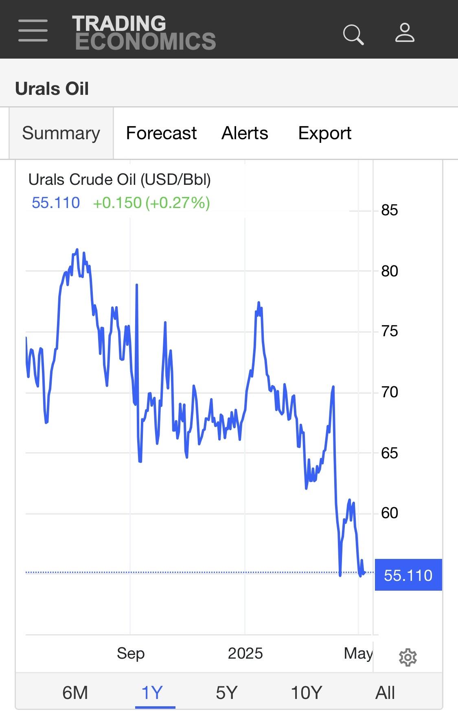Screen dimensions: 458x725
Task: Open the Alerts tab
Action: (245, 133)
